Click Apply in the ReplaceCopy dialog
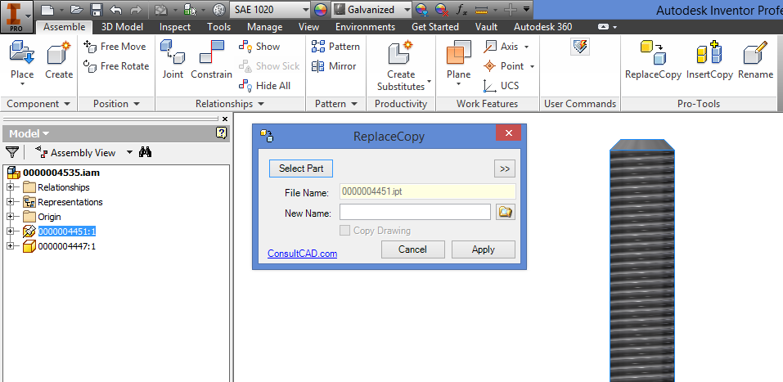The height and width of the screenshot is (382, 783). pyautogui.click(x=484, y=249)
